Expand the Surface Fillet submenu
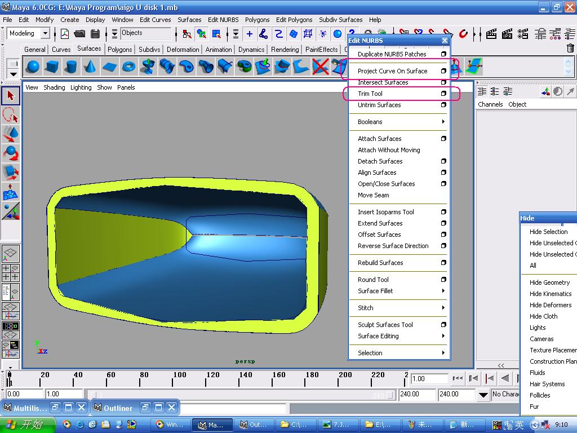Image resolution: width=577 pixels, height=433 pixels. pos(399,291)
